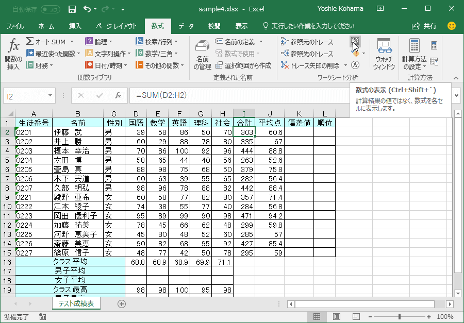This screenshot has width=464, height=323.
Task: Expand the Define Name dropdown arrow
Action: 261,42
